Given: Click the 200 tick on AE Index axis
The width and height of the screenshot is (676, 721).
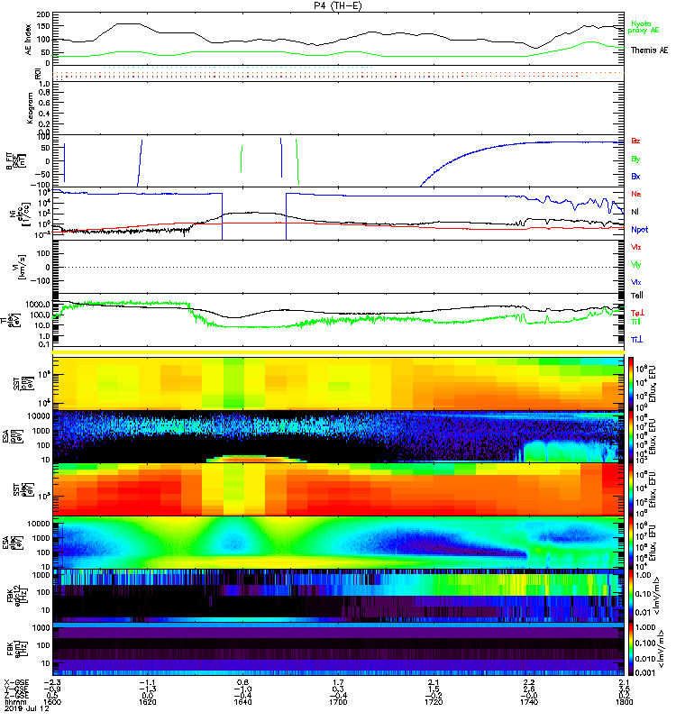Looking at the screenshot, I should pyautogui.click(x=43, y=14).
